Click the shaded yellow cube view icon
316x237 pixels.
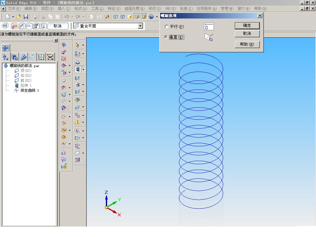pos(130,17)
